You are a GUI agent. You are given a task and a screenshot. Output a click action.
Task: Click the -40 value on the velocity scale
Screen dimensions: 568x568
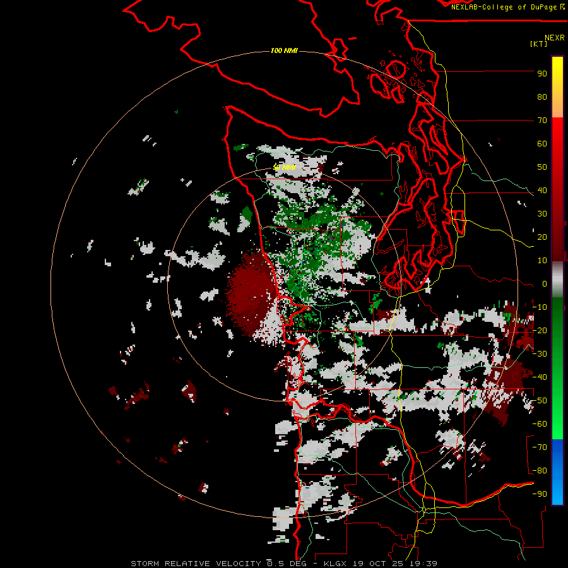pos(540,377)
